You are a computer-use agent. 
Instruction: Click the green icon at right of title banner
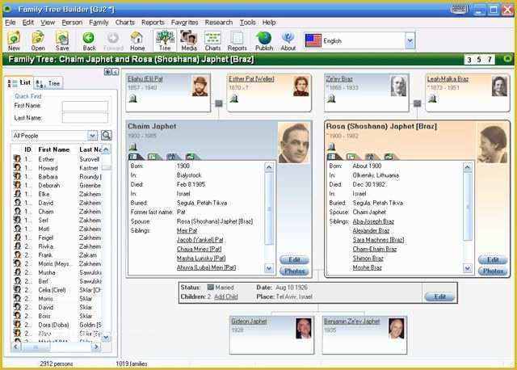pyautogui.click(x=507, y=59)
